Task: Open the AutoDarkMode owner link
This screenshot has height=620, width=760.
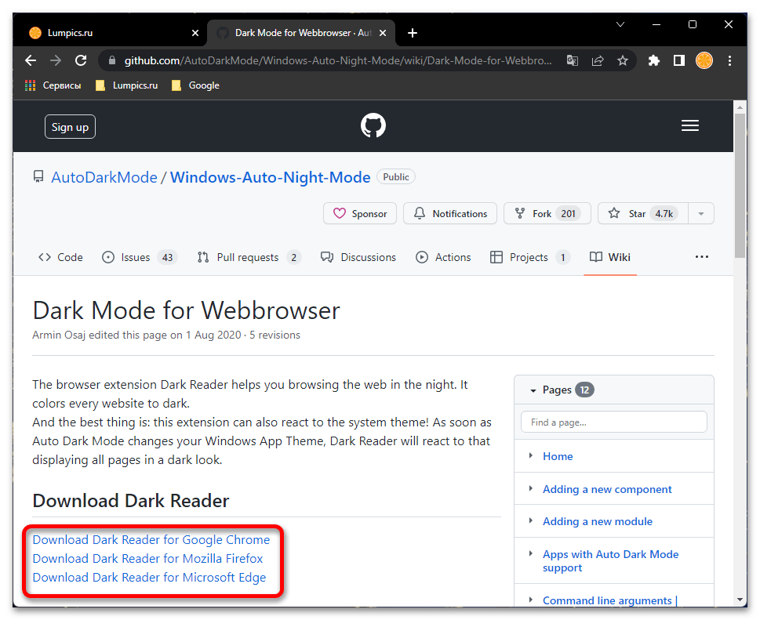Action: click(x=104, y=177)
